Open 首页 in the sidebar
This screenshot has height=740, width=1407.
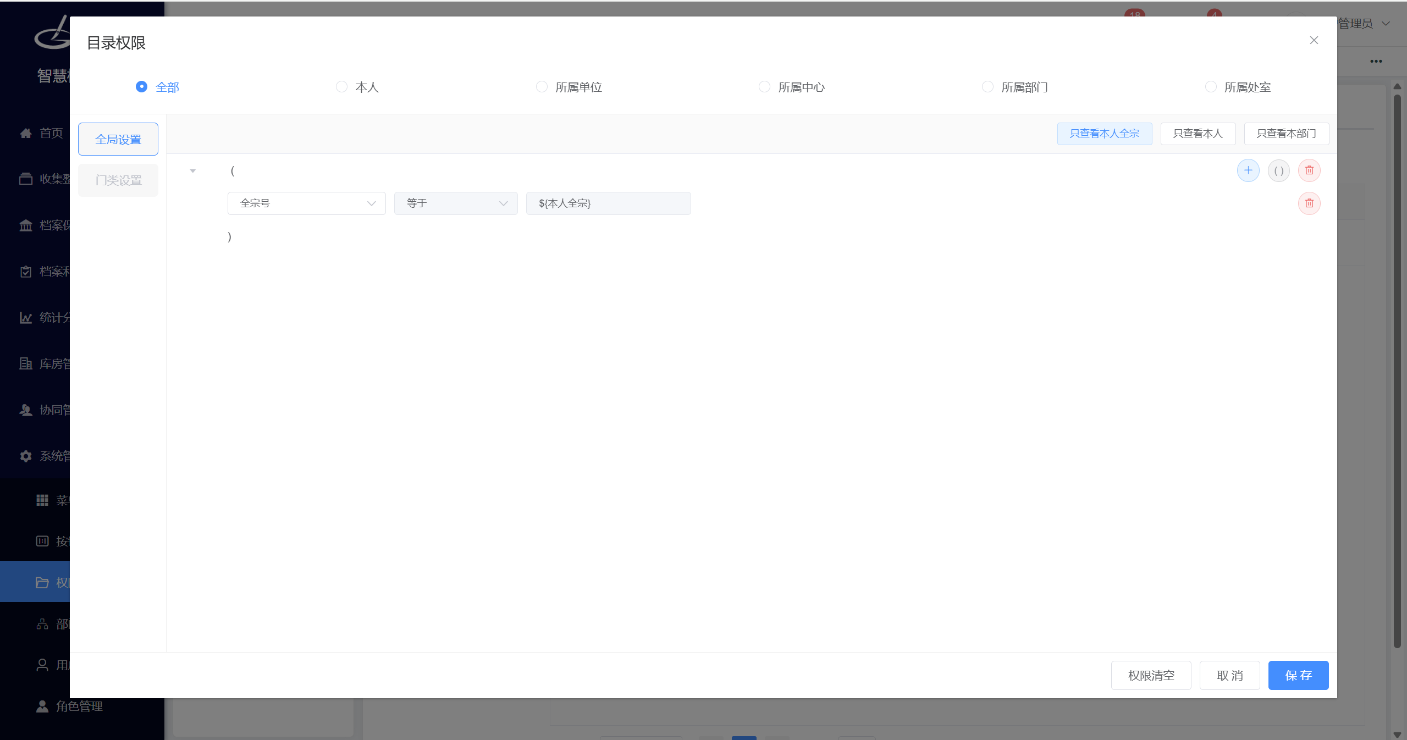(x=51, y=133)
